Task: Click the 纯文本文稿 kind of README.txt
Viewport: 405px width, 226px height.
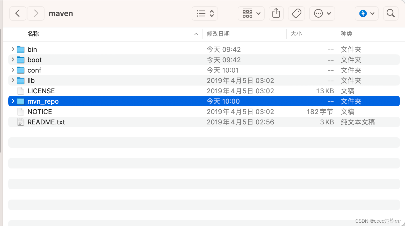Action: [x=358, y=122]
